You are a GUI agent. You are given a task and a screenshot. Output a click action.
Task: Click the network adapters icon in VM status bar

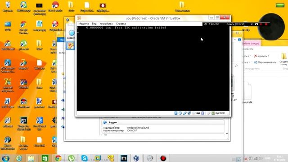click(189, 113)
